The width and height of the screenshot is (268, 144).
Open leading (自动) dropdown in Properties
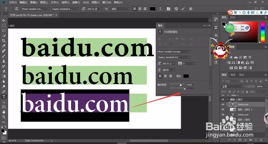[x=174, y=70]
